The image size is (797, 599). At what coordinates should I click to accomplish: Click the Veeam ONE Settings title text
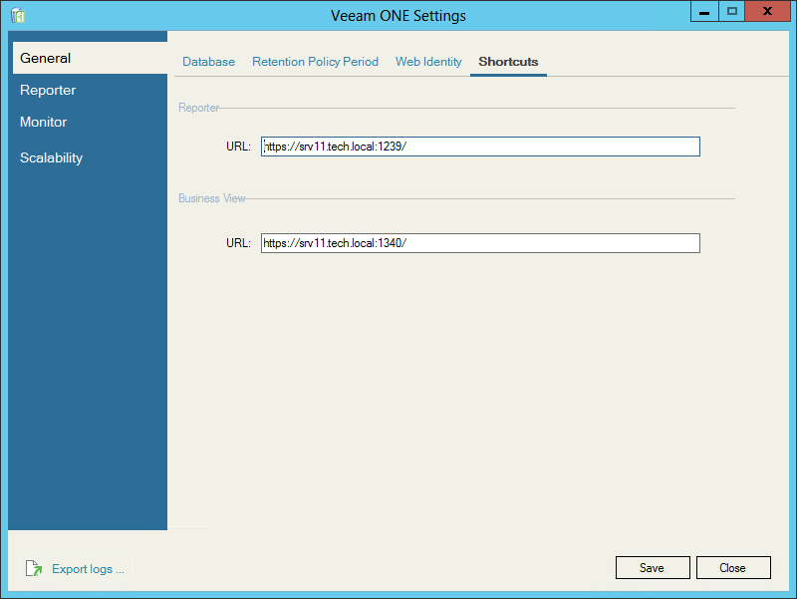398,16
